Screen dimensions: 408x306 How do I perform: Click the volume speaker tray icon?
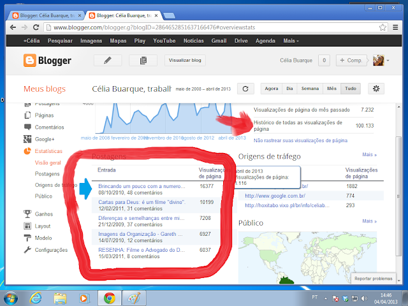[365, 298]
